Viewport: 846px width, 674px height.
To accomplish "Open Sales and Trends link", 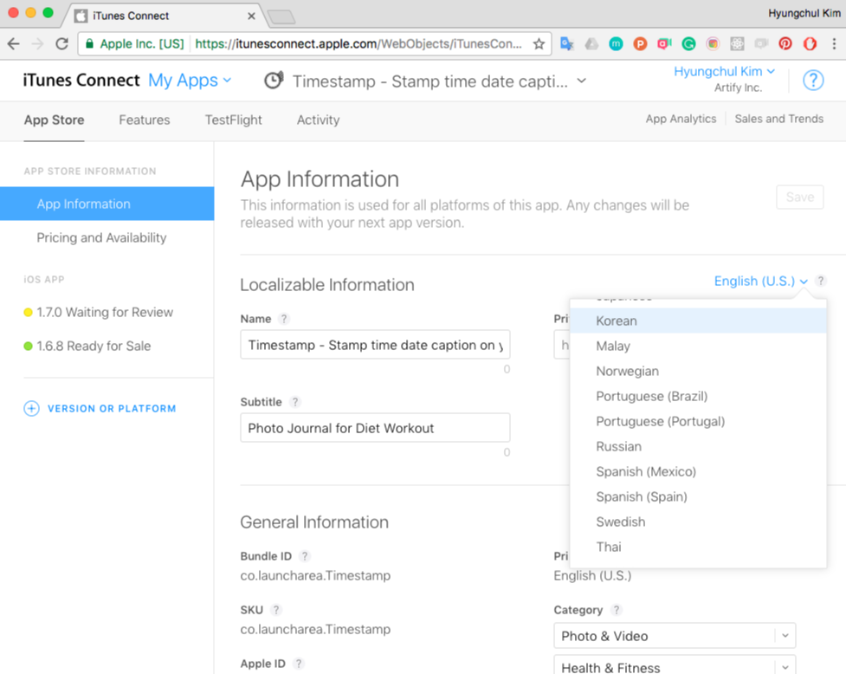I will click(778, 119).
